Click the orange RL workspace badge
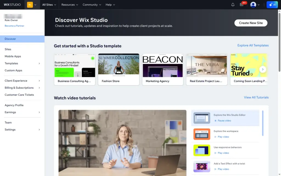This screenshot has height=176, width=281. 30,5
